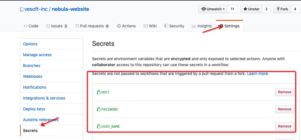View the 2 stargazers count
The width and height of the screenshot is (301, 140).
pos(266,9)
